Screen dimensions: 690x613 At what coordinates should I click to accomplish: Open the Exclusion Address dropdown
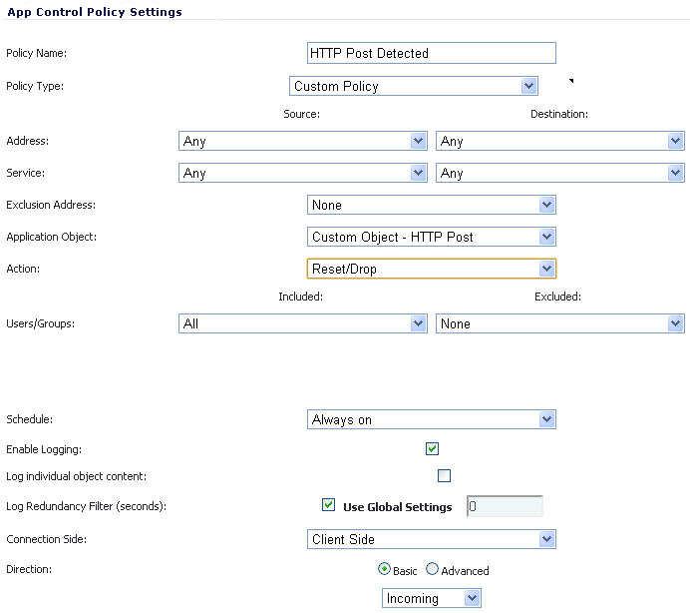tap(431, 205)
